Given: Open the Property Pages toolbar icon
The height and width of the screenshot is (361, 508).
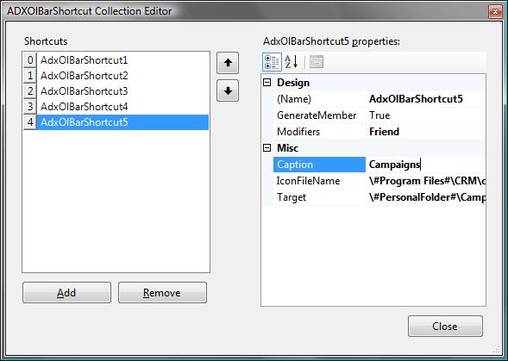Looking at the screenshot, I should click(317, 62).
